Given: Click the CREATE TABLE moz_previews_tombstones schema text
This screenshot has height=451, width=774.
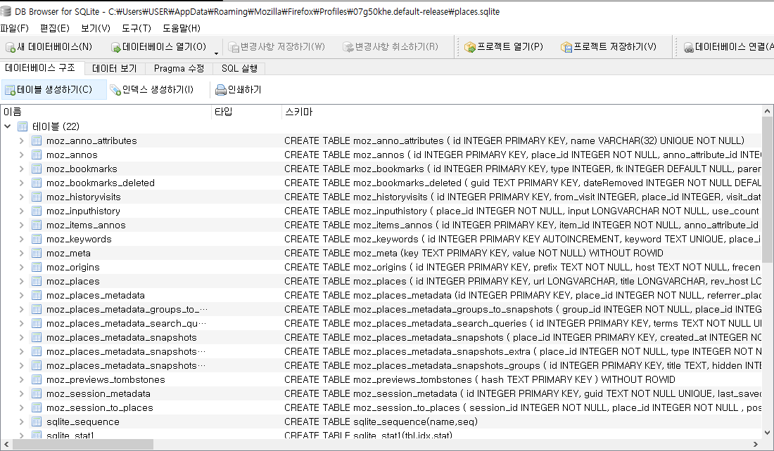Looking at the screenshot, I should point(480,379).
